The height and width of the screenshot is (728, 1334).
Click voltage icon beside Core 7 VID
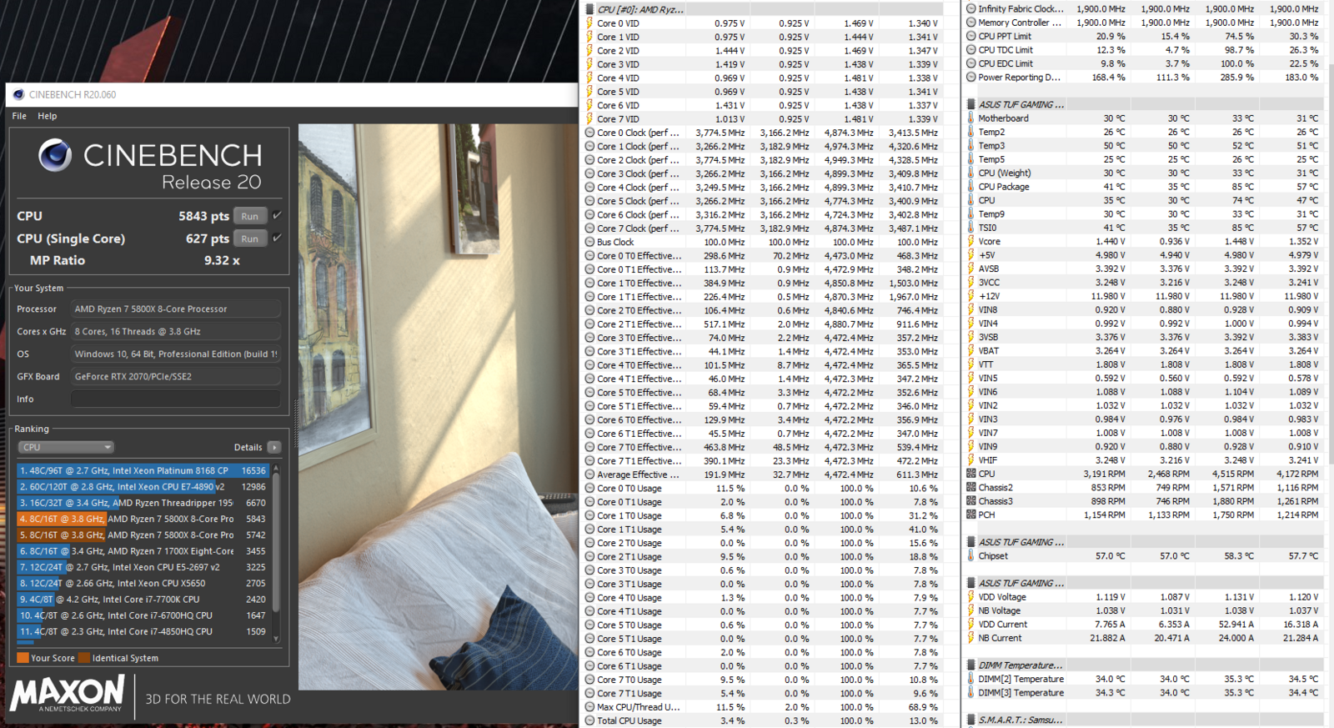pos(589,119)
